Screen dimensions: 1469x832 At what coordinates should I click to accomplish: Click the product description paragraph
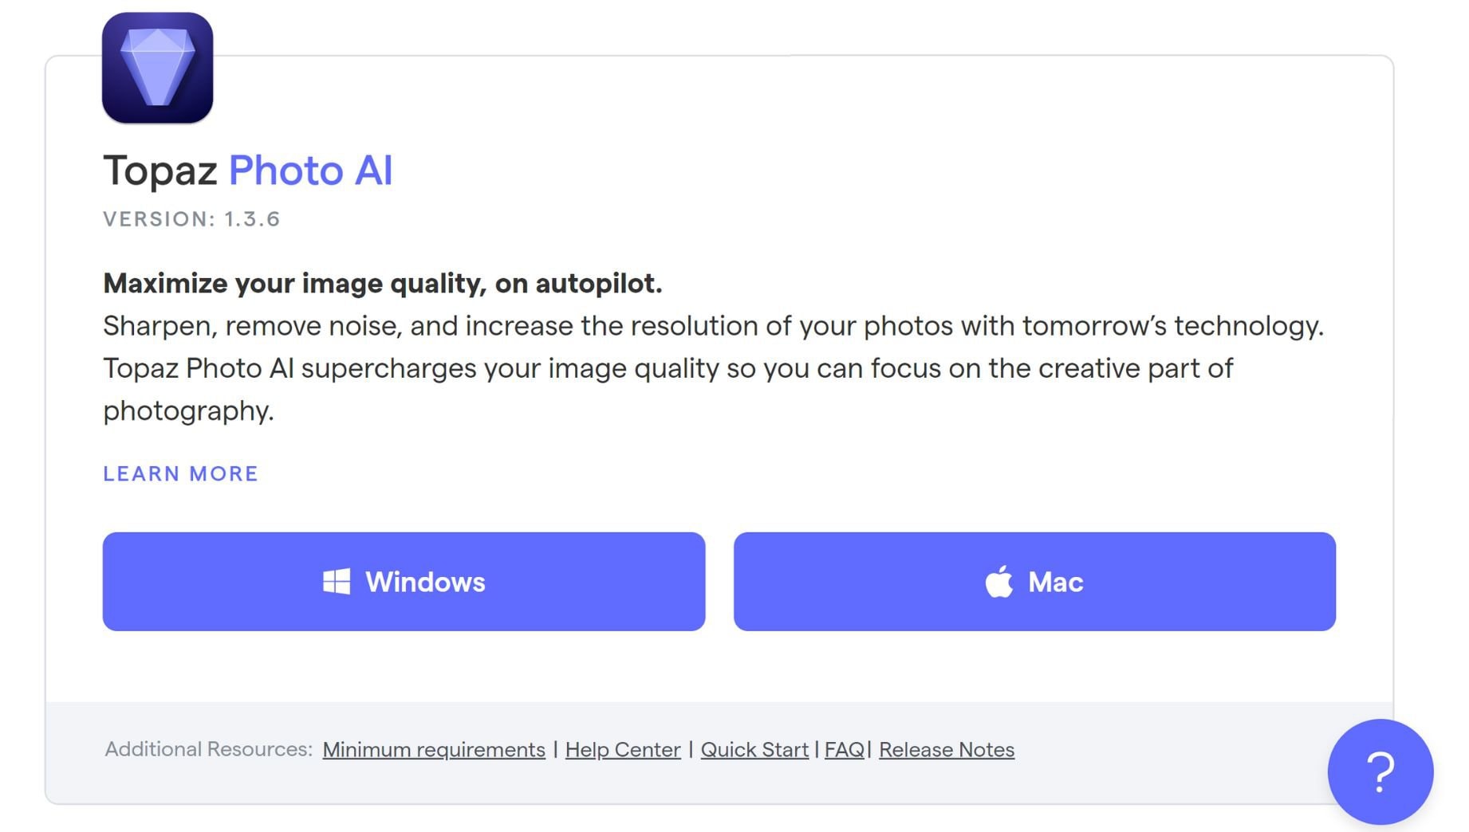(x=714, y=367)
